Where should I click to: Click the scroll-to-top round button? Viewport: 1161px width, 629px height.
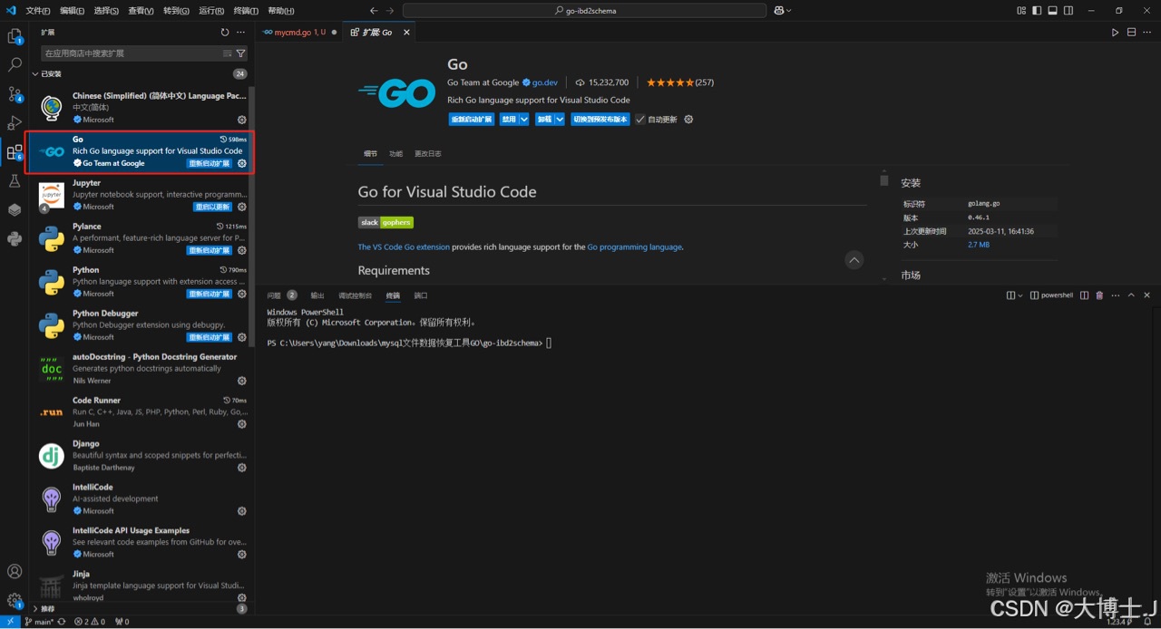coord(854,260)
